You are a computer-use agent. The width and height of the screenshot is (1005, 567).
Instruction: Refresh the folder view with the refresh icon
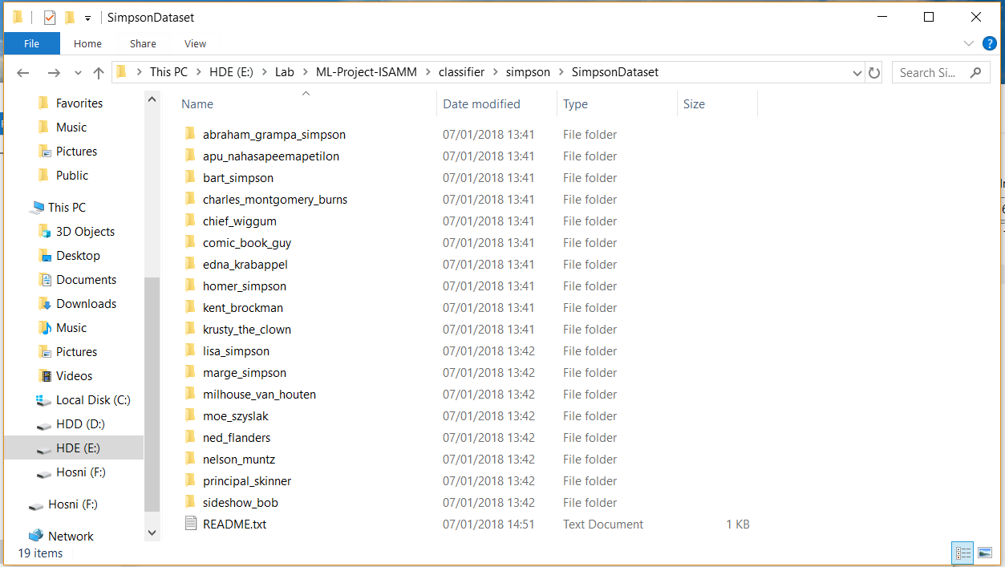873,72
